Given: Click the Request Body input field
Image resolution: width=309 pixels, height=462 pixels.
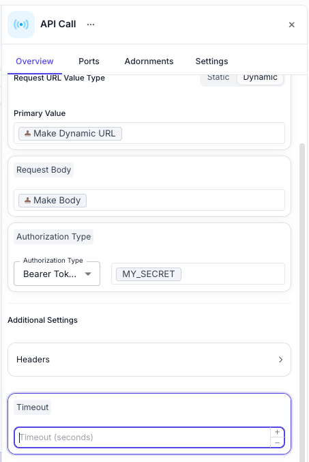Looking at the screenshot, I should tap(149, 200).
